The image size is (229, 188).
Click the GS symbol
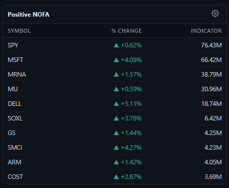click(12, 133)
